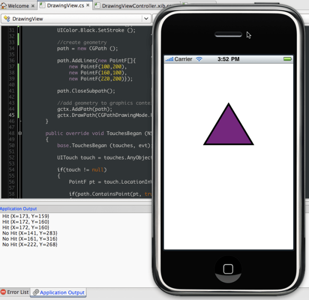Click the Welcome tab house icon
Screen dimensions: 309x300
click(4, 6)
